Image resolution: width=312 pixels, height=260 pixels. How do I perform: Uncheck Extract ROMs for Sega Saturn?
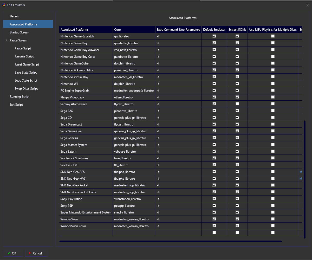237,151
